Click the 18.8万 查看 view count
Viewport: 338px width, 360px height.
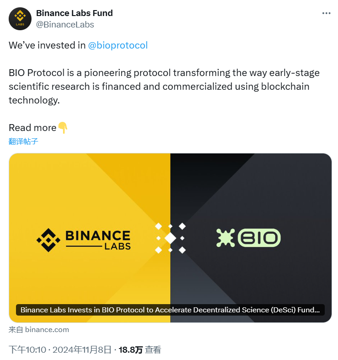point(140,349)
